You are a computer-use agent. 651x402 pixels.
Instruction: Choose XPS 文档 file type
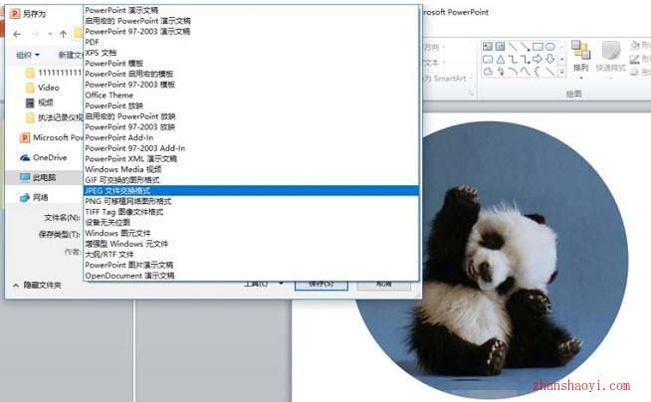[x=251, y=53]
